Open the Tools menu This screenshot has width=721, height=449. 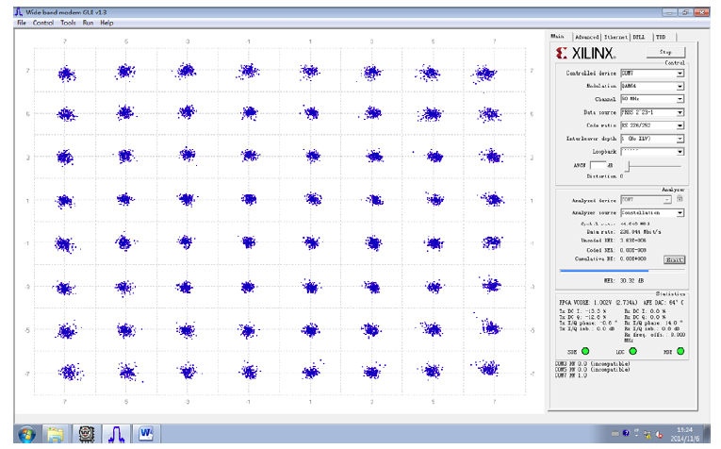(68, 23)
